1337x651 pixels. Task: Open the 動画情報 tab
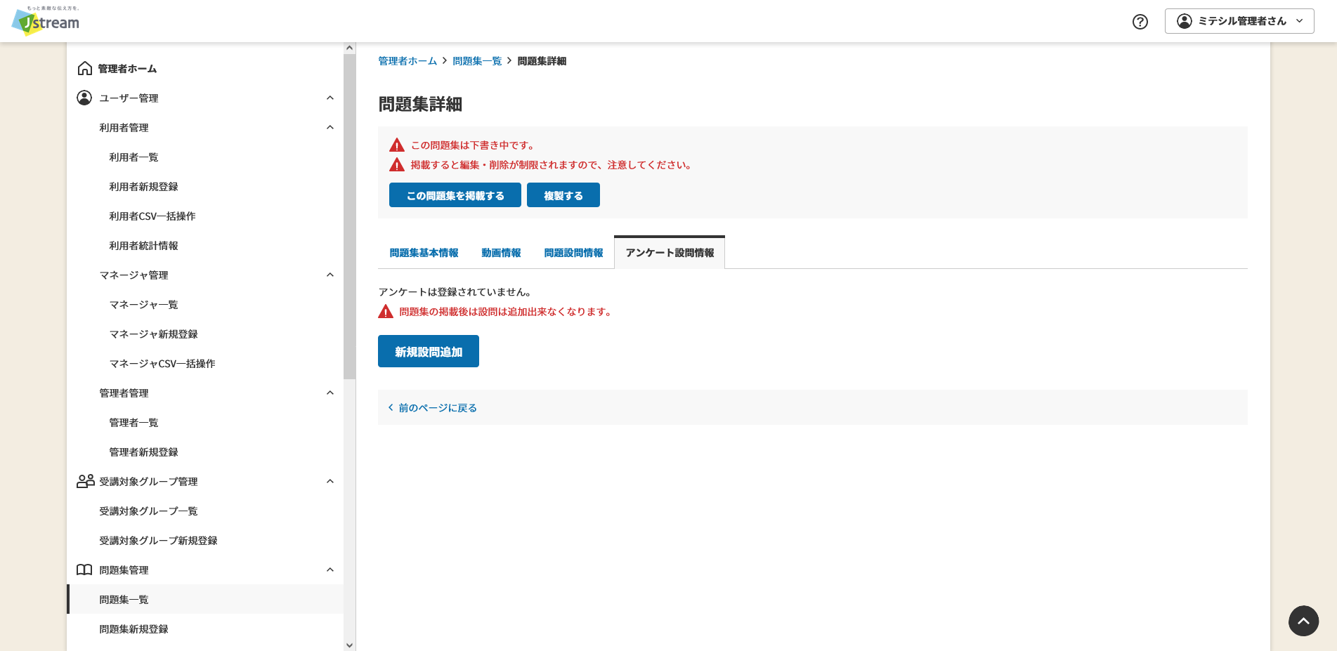point(500,253)
